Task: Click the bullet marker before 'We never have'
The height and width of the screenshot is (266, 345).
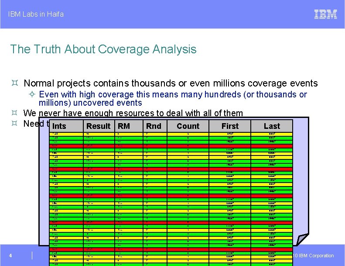Action: (14, 113)
